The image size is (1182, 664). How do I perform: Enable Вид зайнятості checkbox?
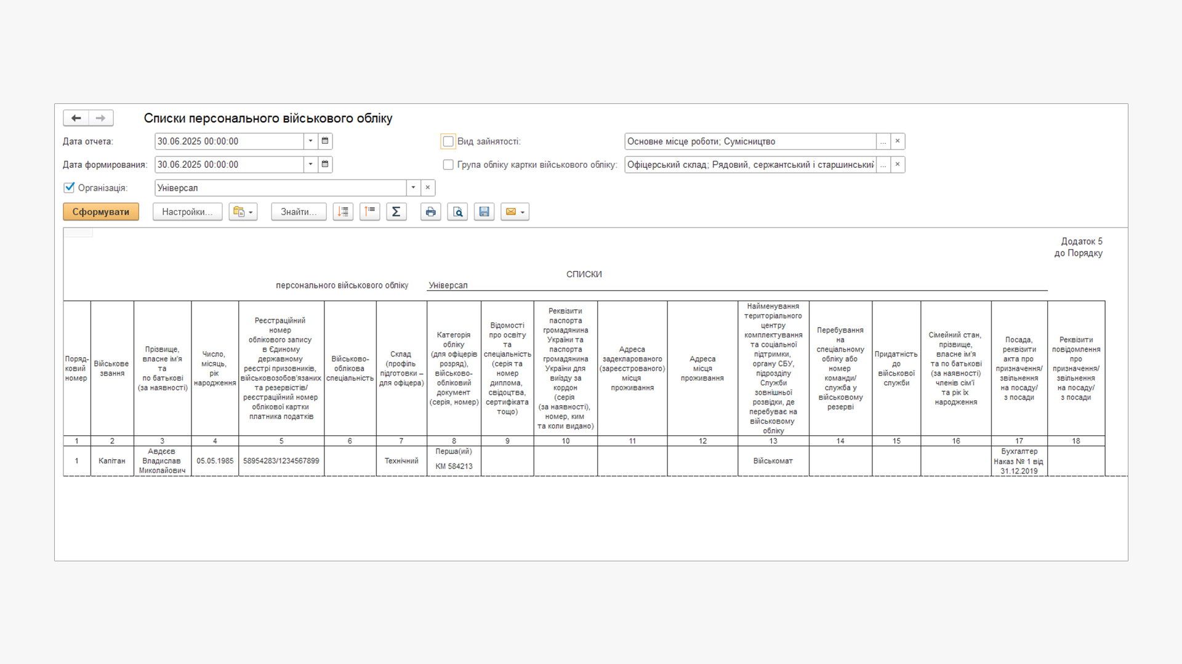point(448,141)
